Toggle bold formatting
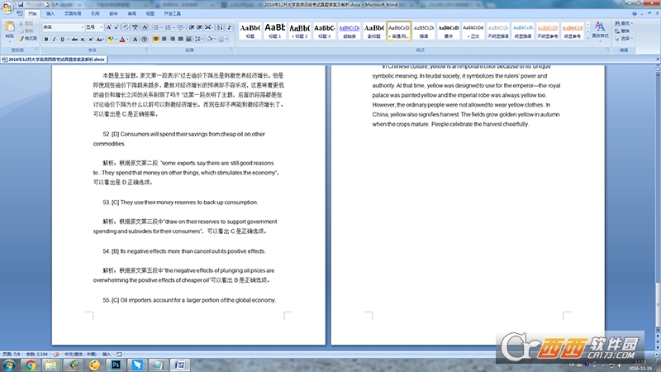Viewport: 661px width, 372px height. click(x=46, y=39)
